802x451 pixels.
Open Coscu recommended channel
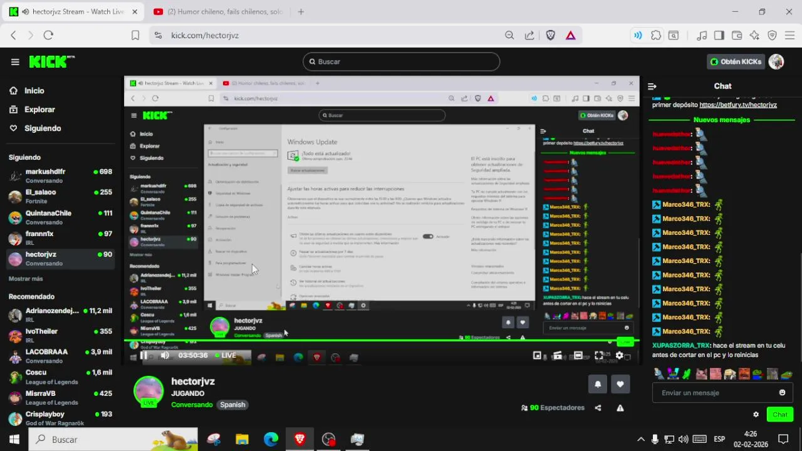click(60, 377)
